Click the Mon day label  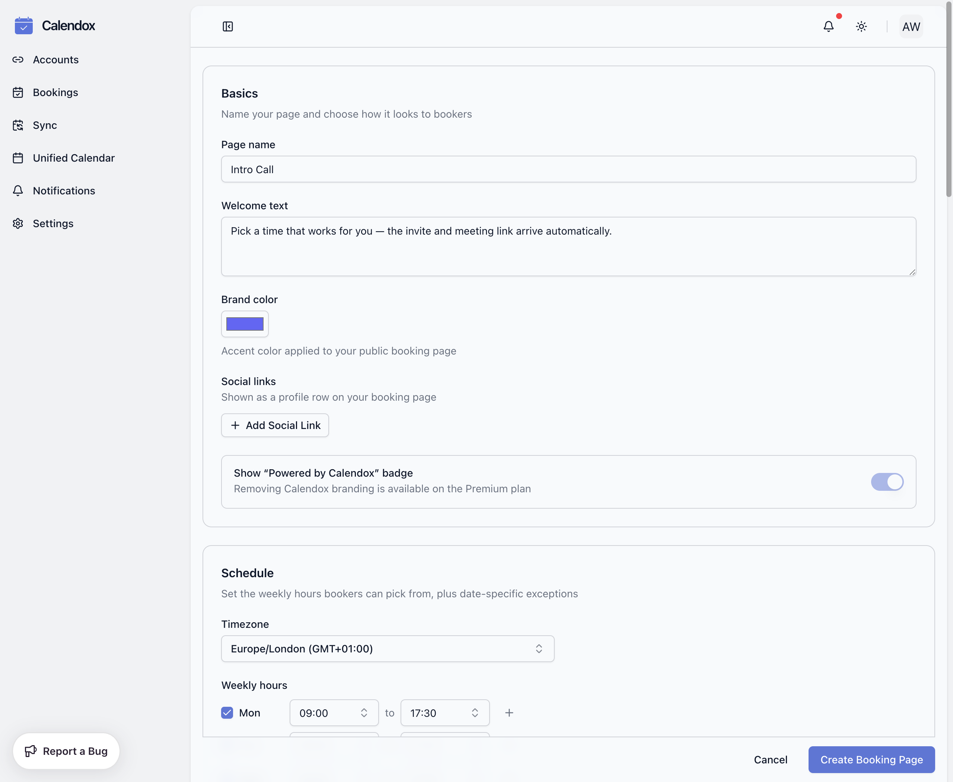[249, 713]
